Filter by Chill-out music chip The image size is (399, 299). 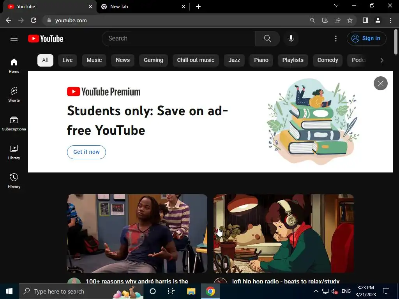[196, 60]
